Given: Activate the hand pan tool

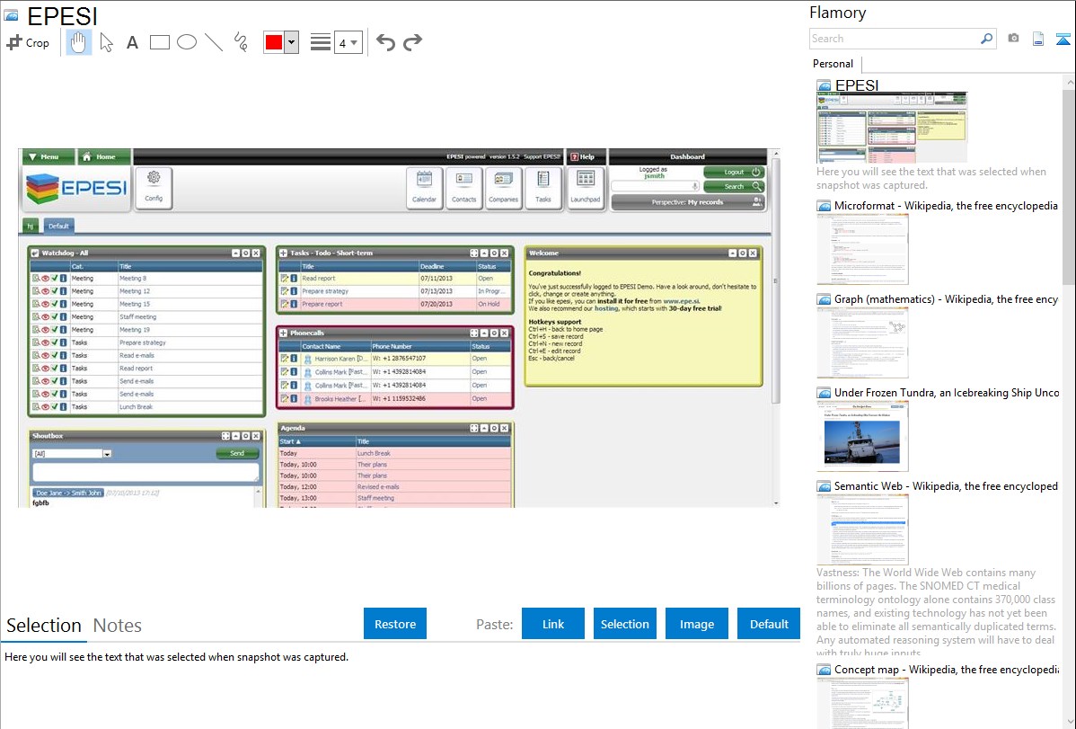Looking at the screenshot, I should pos(78,42).
